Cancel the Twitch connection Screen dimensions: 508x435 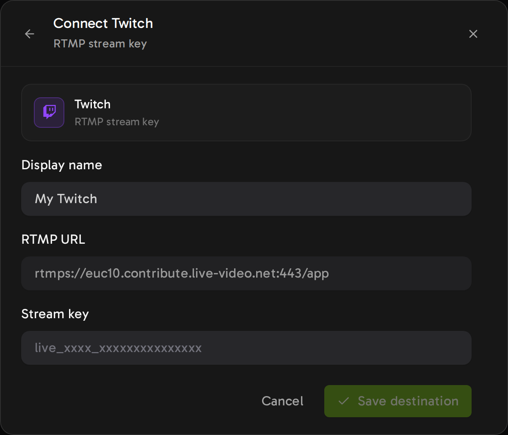(x=282, y=401)
